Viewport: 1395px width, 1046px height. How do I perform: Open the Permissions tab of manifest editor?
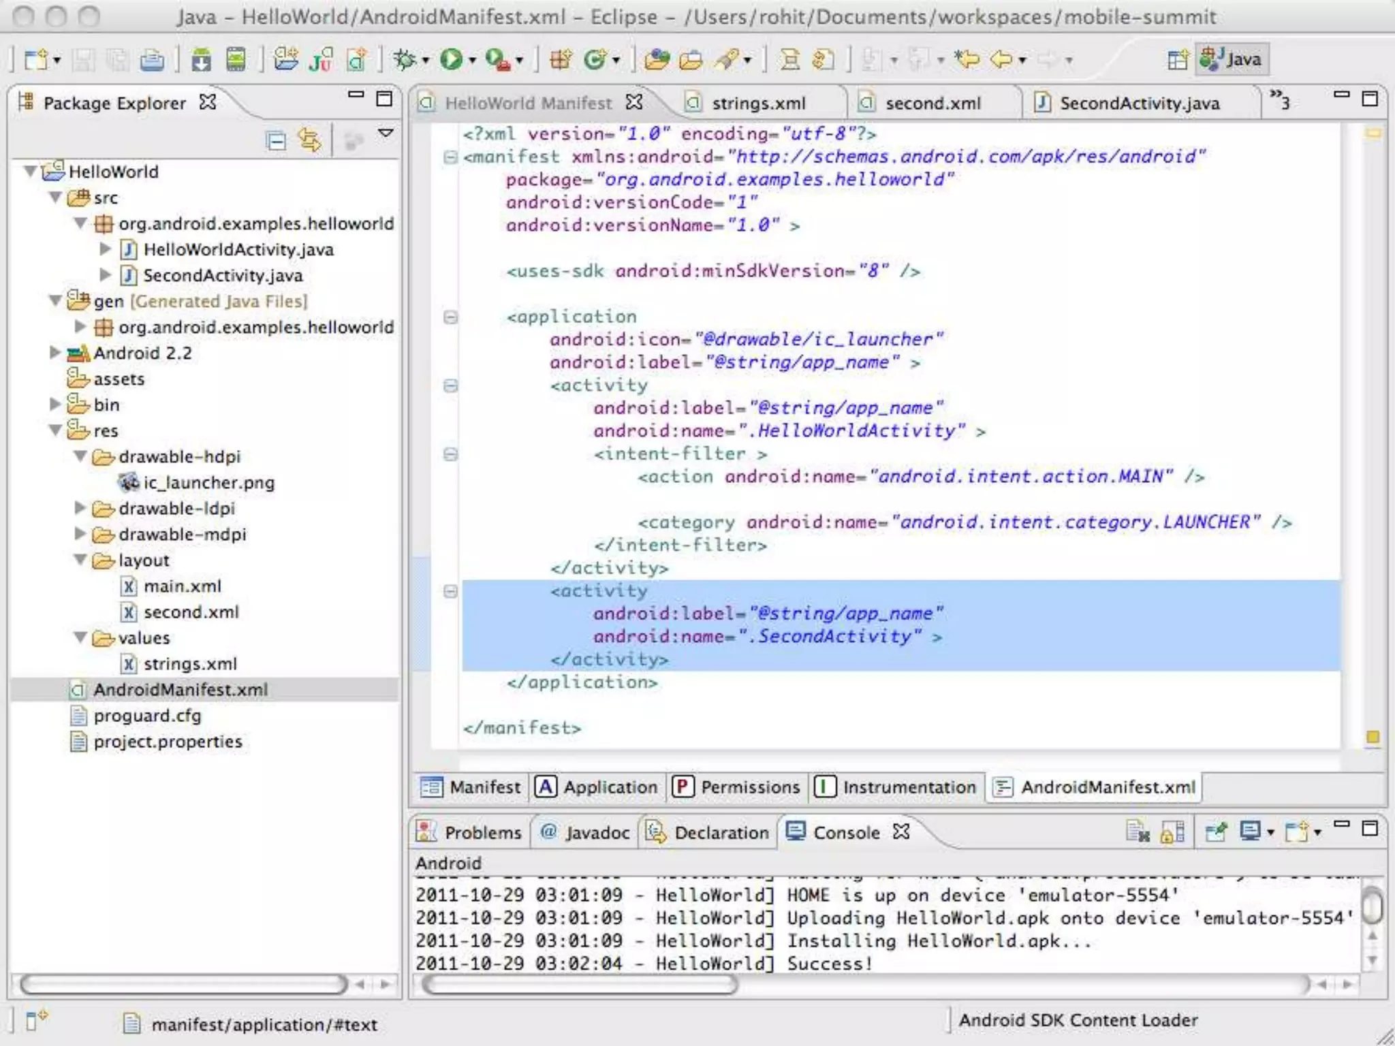coord(736,787)
